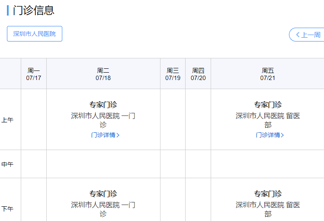Click Tuesday afternoon 专家门诊 entry
The height and width of the screenshot is (221, 324).
(x=103, y=194)
